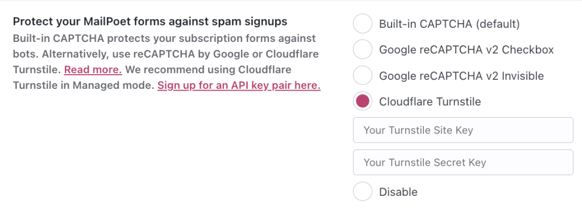
Task: Click the "Google reCAPTCHA v2 Invisible" label text
Action: point(462,76)
